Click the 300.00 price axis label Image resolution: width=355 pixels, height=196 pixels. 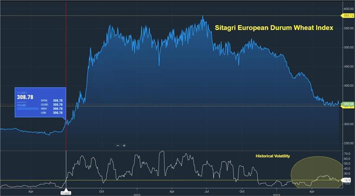click(349, 124)
